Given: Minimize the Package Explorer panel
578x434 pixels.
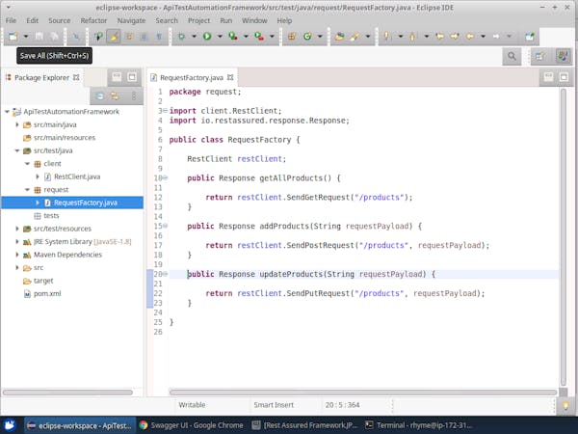Looking at the screenshot, I should (x=115, y=76).
